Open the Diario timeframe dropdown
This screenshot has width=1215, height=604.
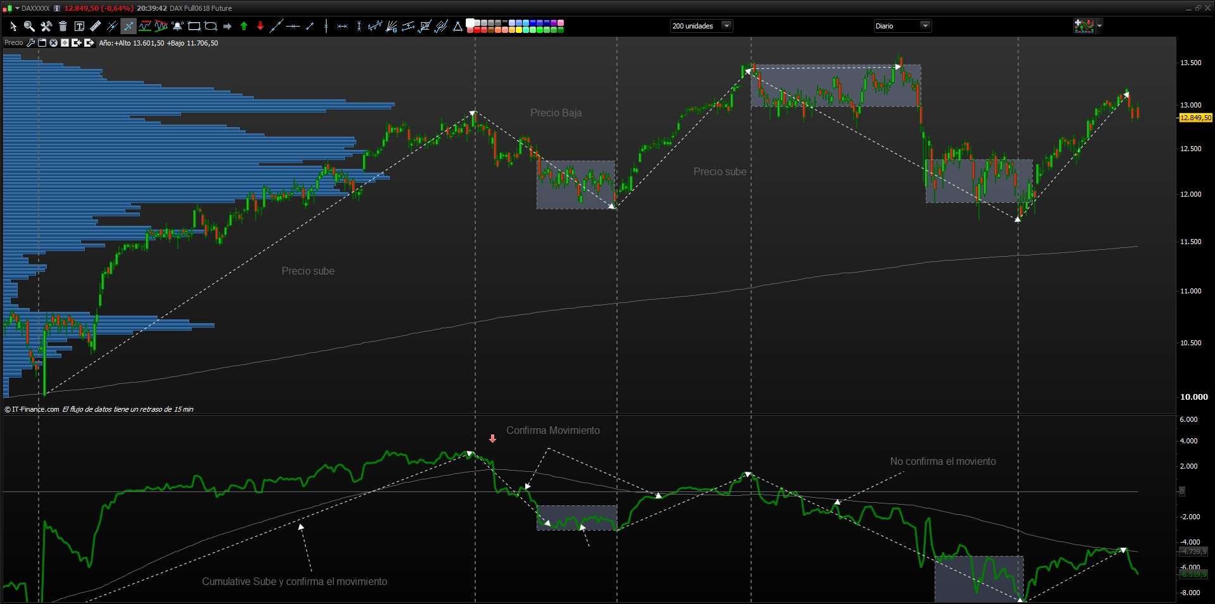coord(902,26)
